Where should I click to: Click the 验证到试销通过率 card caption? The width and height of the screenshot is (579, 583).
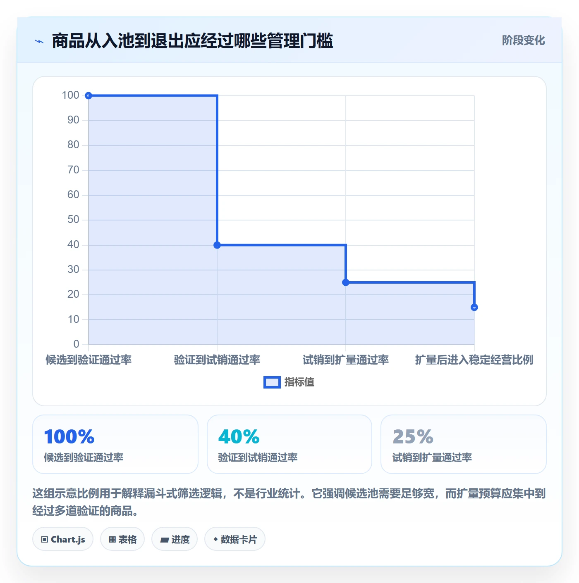tap(258, 457)
